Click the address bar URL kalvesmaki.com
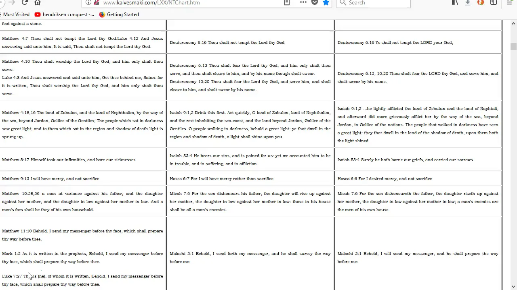This screenshot has width=517, height=290. pyautogui.click(x=151, y=2)
